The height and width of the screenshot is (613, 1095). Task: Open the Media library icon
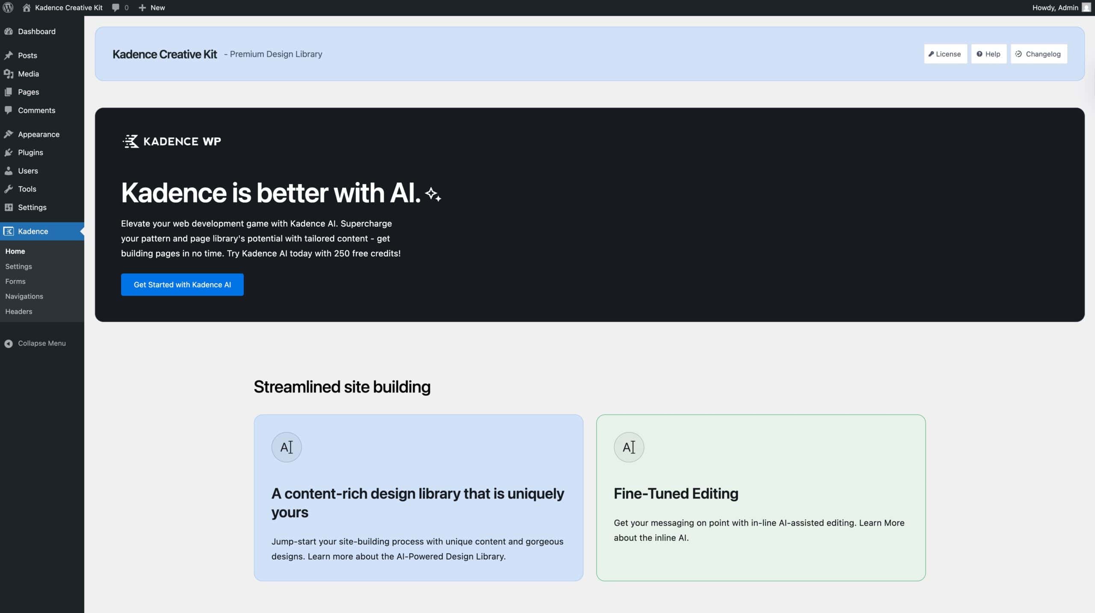point(9,74)
